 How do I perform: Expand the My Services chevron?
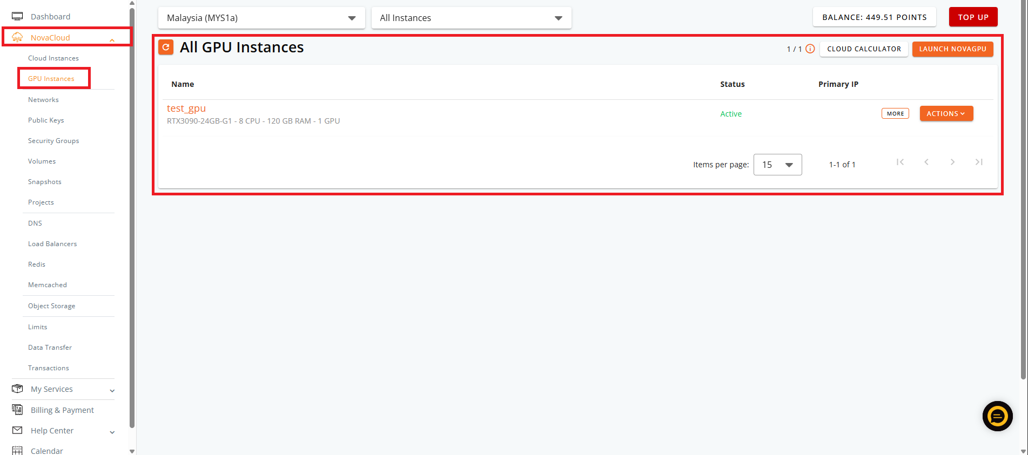(x=112, y=391)
